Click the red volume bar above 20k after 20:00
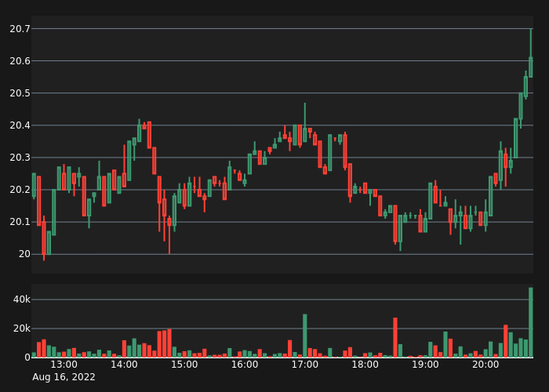Image resolution: width=549 pixels, height=392 pixels. pos(506,341)
